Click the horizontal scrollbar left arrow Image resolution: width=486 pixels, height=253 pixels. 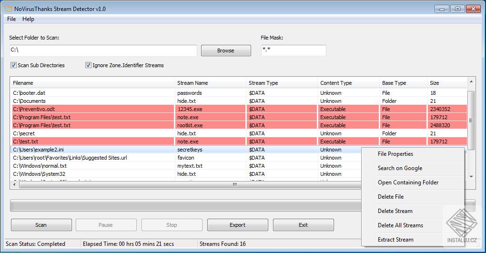[x=14, y=184]
